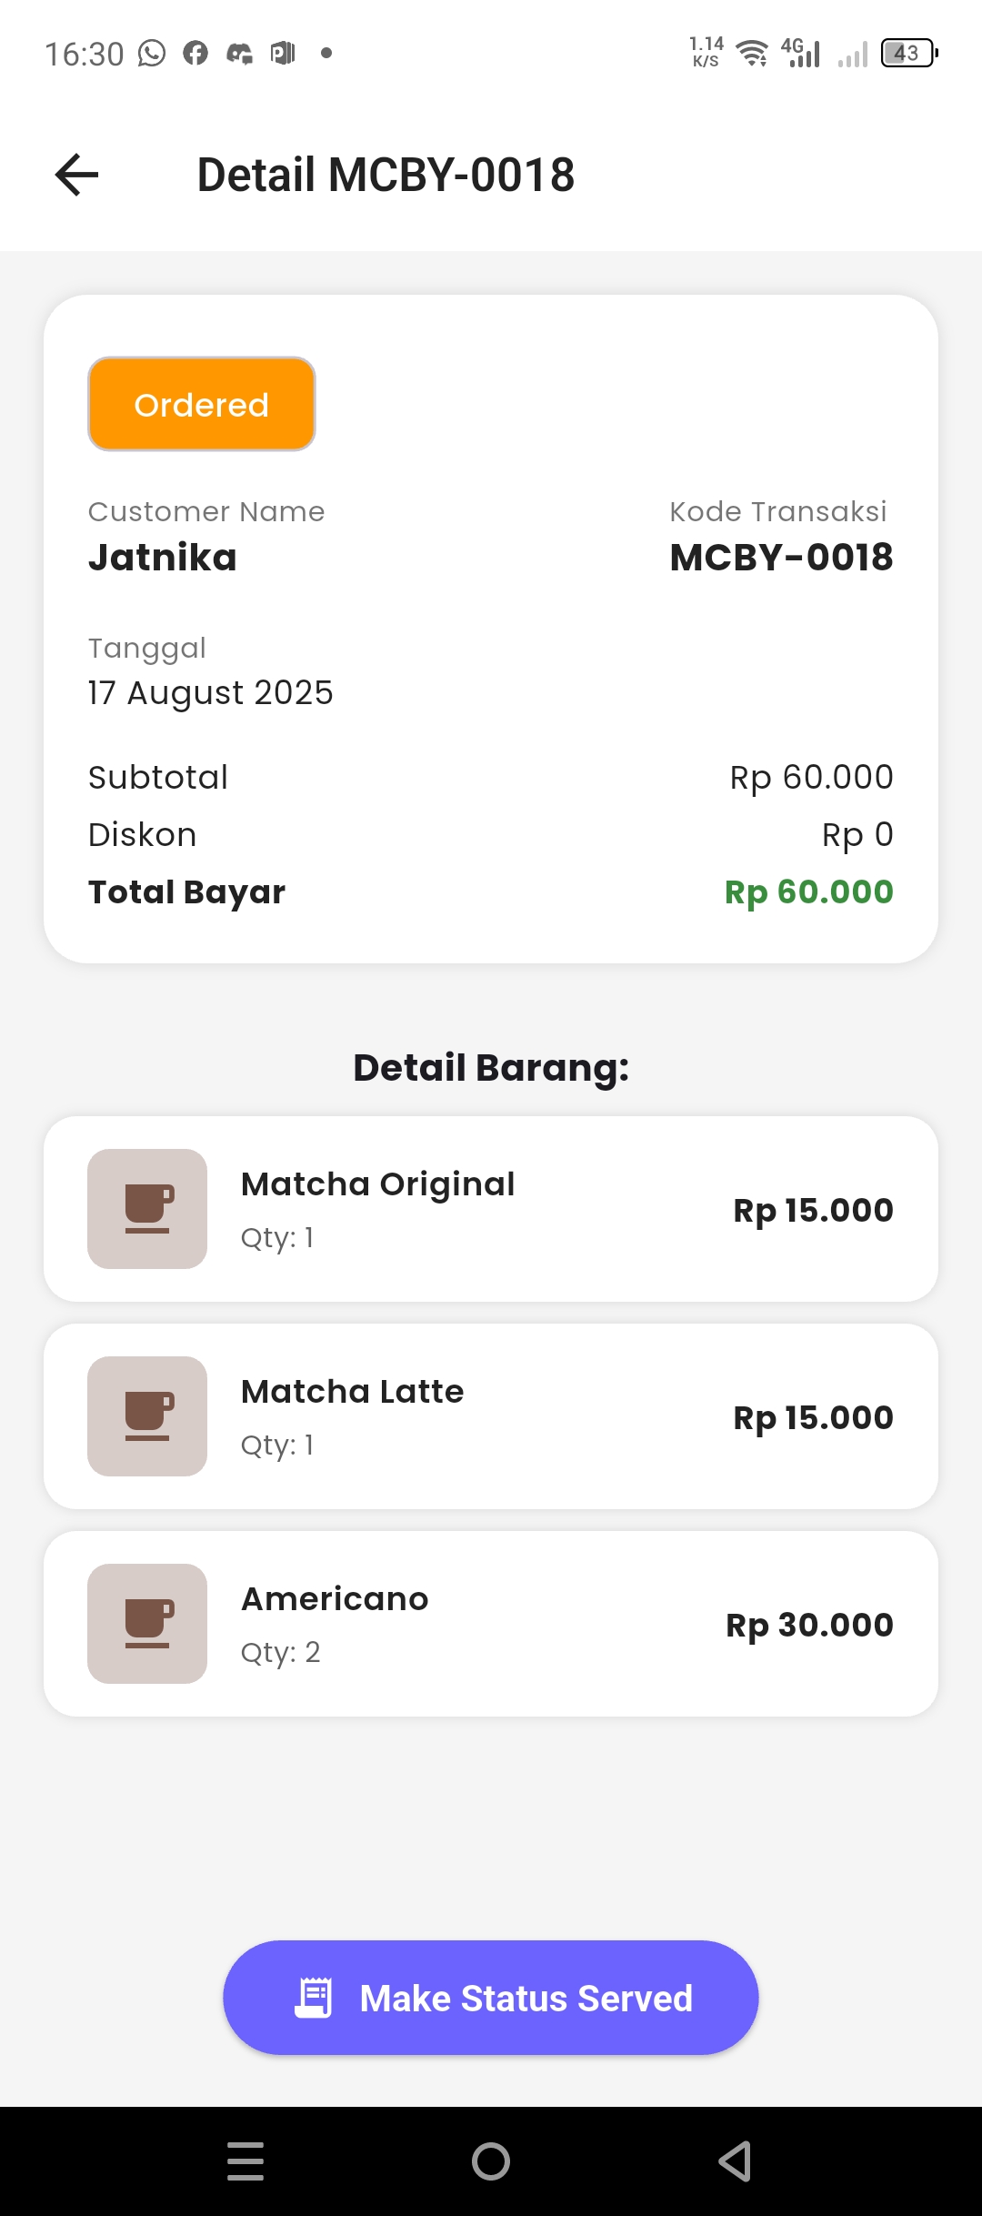Image resolution: width=982 pixels, height=2216 pixels.
Task: Tap the battery indicator in status bar
Action: coord(909,54)
